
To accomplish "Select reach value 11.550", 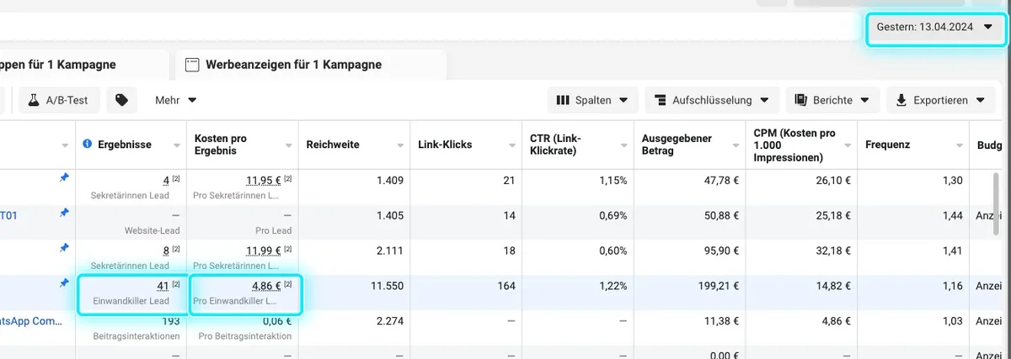I will click(x=387, y=286).
